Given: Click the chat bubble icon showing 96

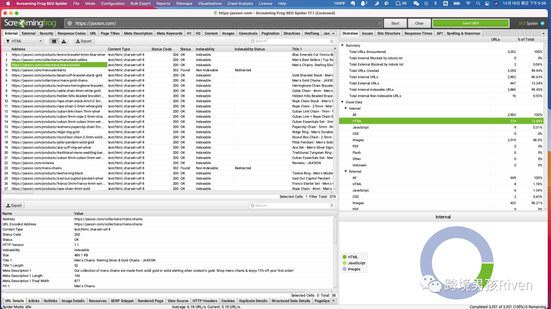Looking at the screenshot, I should pos(401,4).
